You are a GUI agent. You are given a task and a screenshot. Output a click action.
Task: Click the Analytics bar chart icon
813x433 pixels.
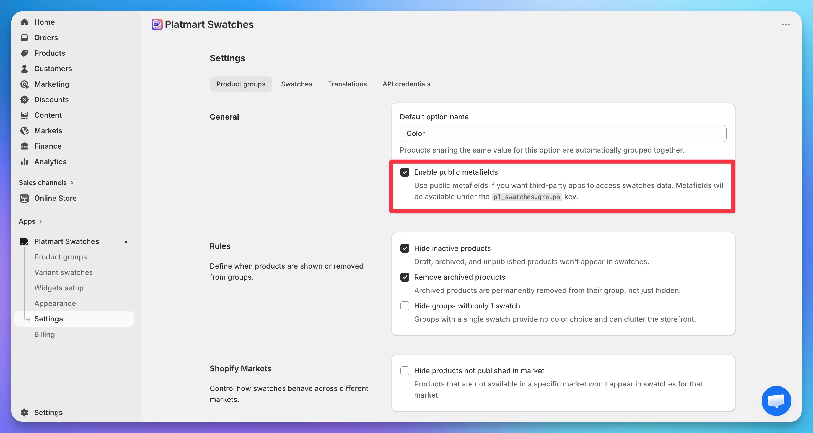[x=24, y=161]
